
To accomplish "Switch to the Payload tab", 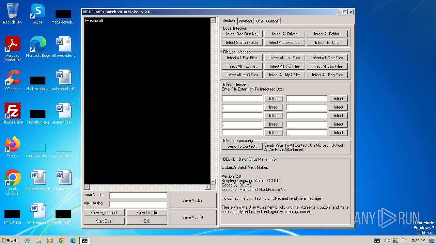I will [x=245, y=21].
